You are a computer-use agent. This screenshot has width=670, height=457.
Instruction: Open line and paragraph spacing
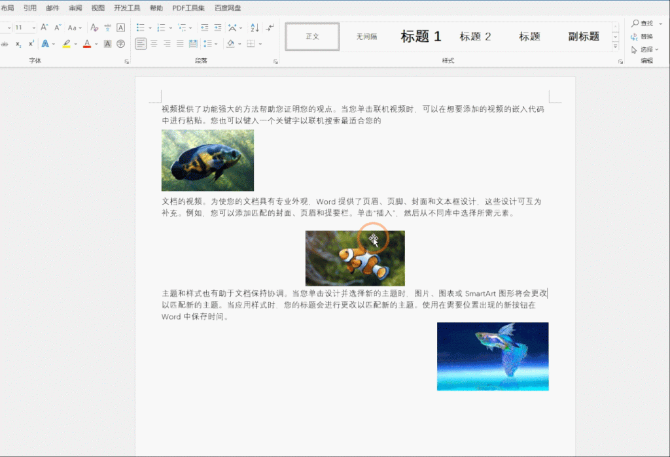tap(208, 44)
